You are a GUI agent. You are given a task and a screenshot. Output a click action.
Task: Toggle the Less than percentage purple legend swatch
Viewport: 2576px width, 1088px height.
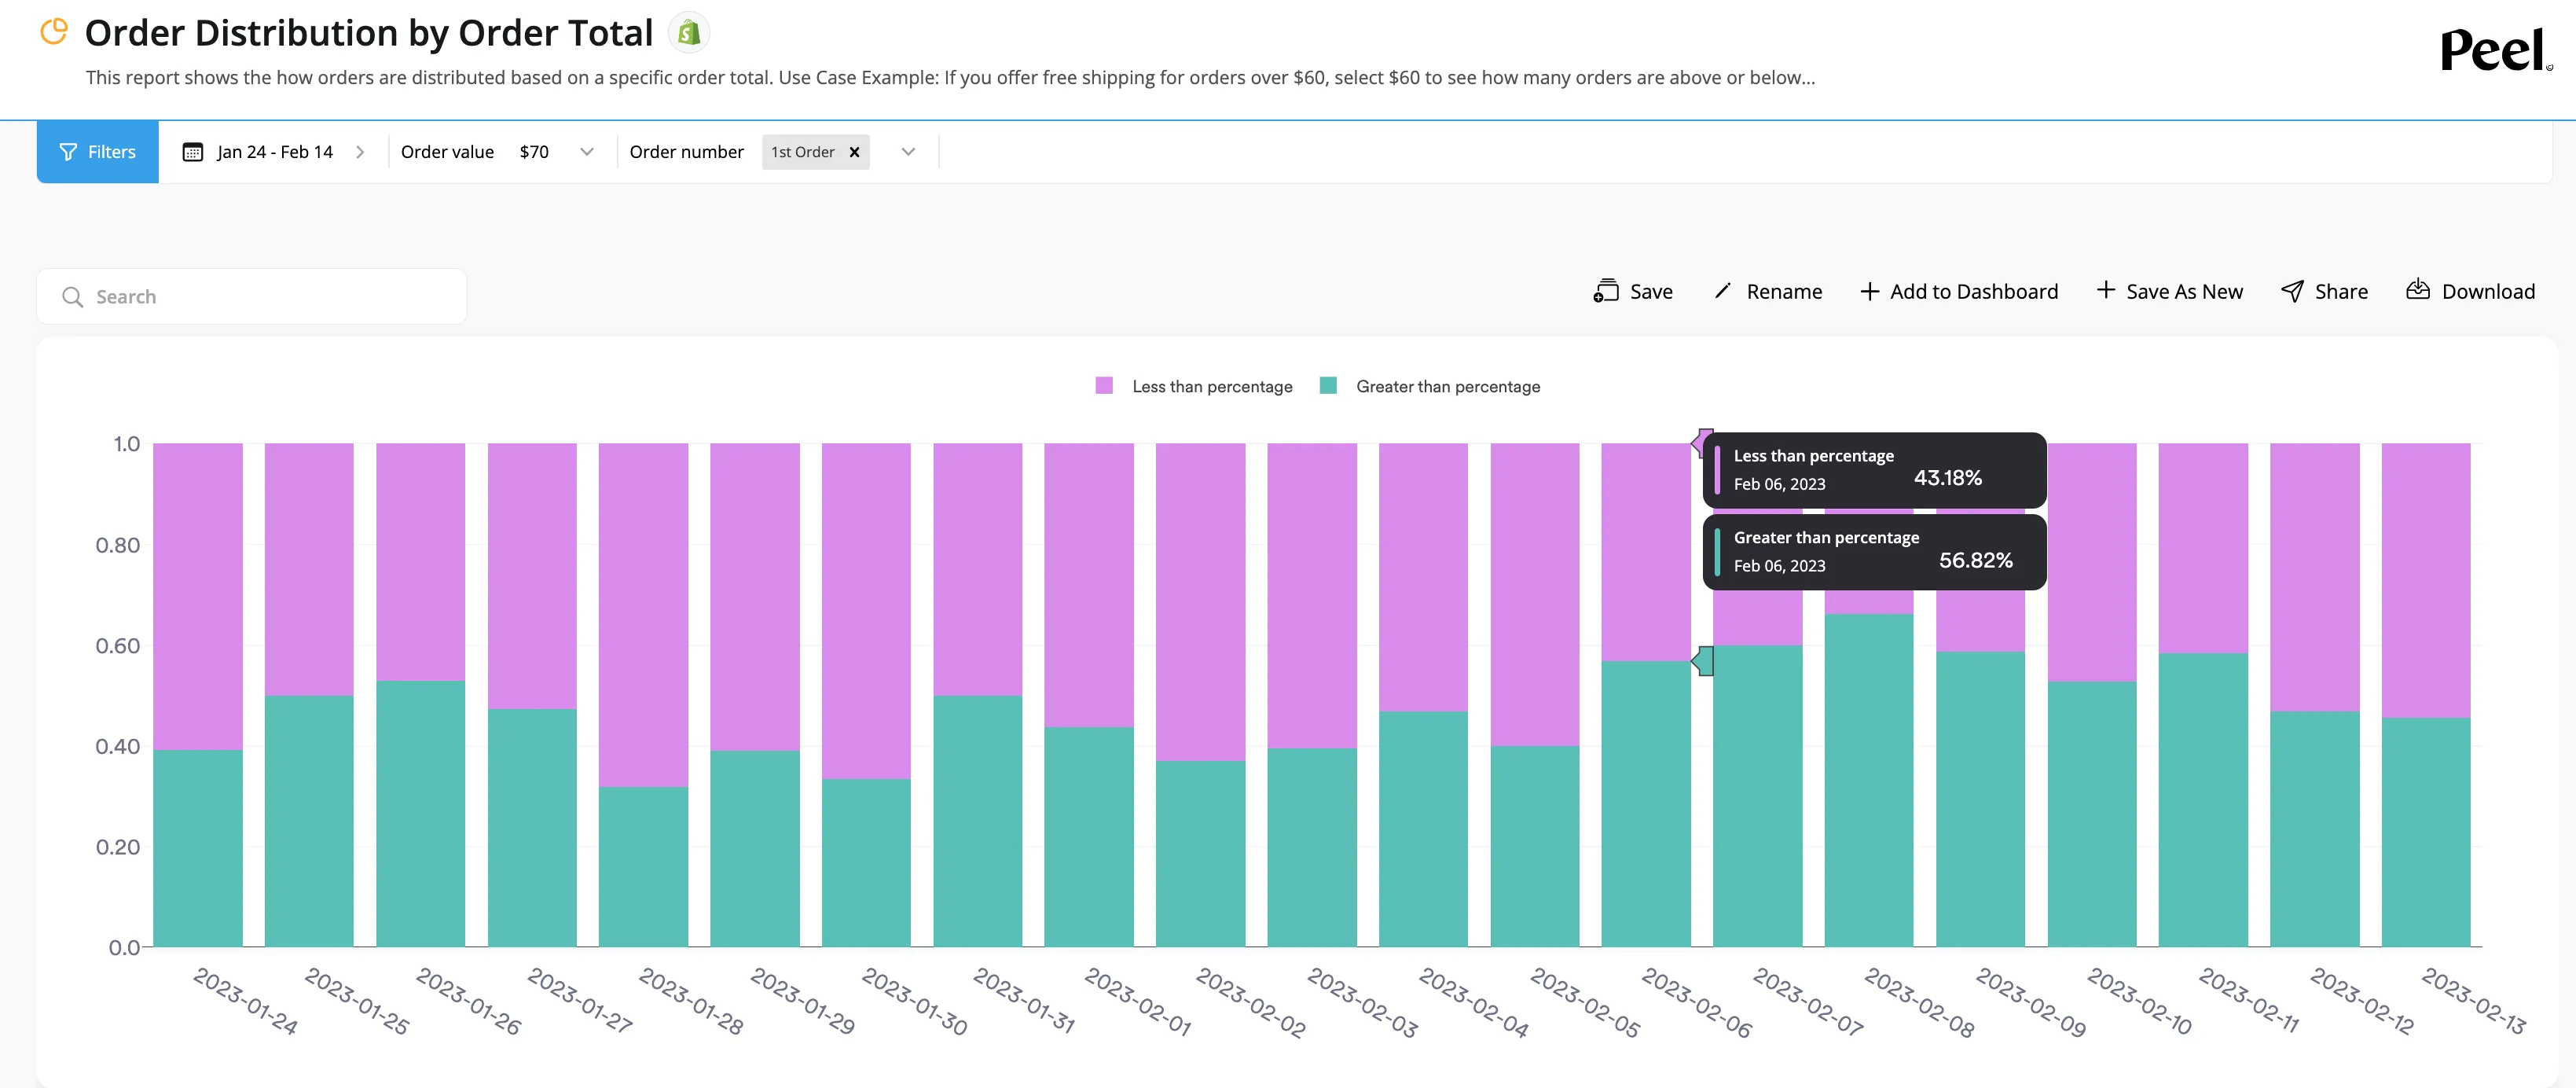[1104, 386]
